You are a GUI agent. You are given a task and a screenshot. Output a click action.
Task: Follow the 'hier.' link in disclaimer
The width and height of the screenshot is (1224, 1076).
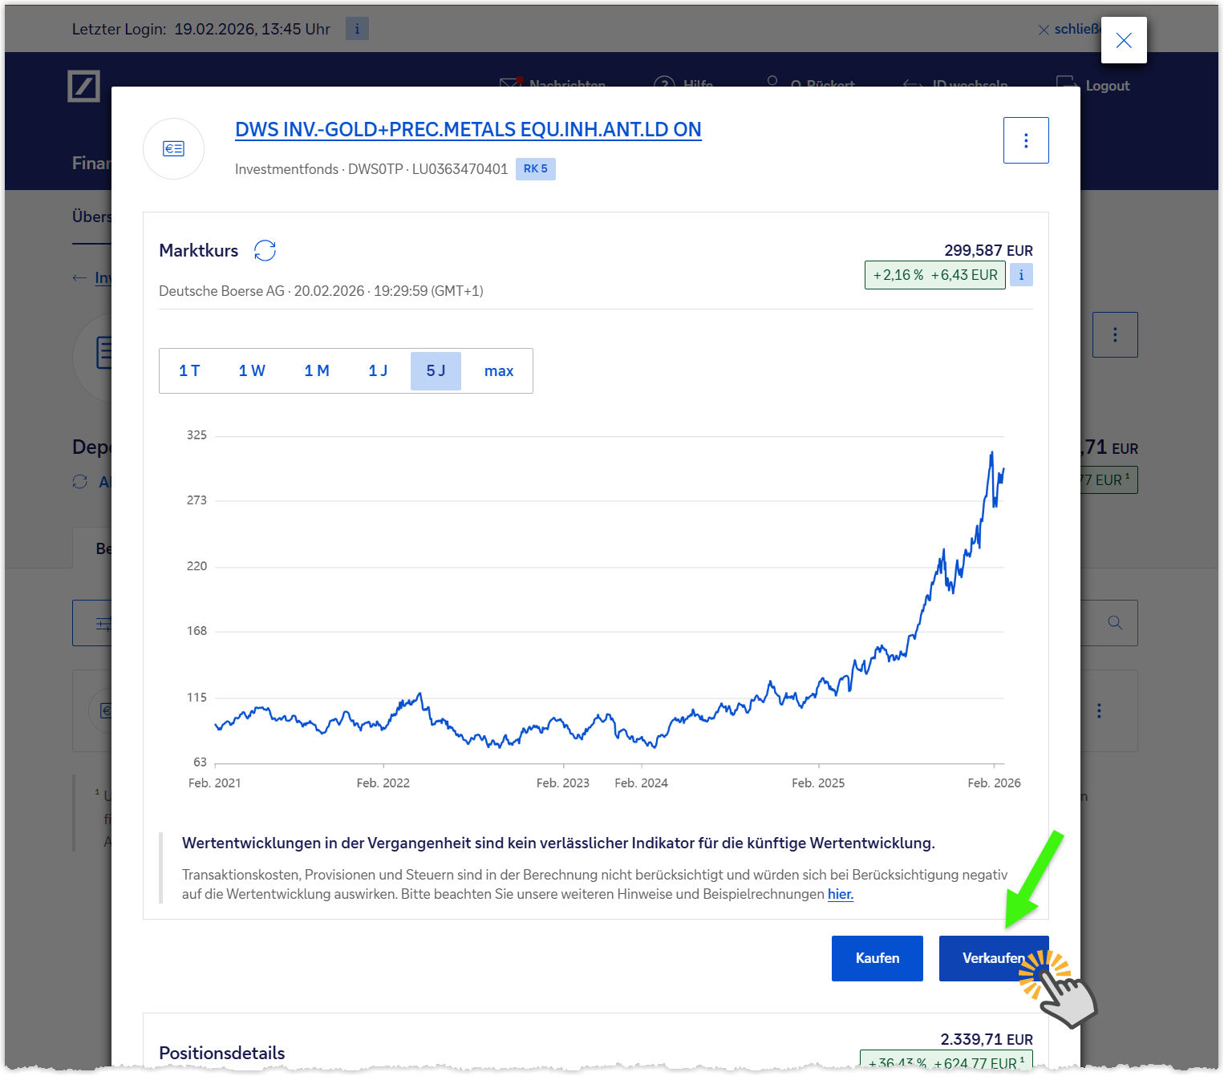(x=840, y=894)
